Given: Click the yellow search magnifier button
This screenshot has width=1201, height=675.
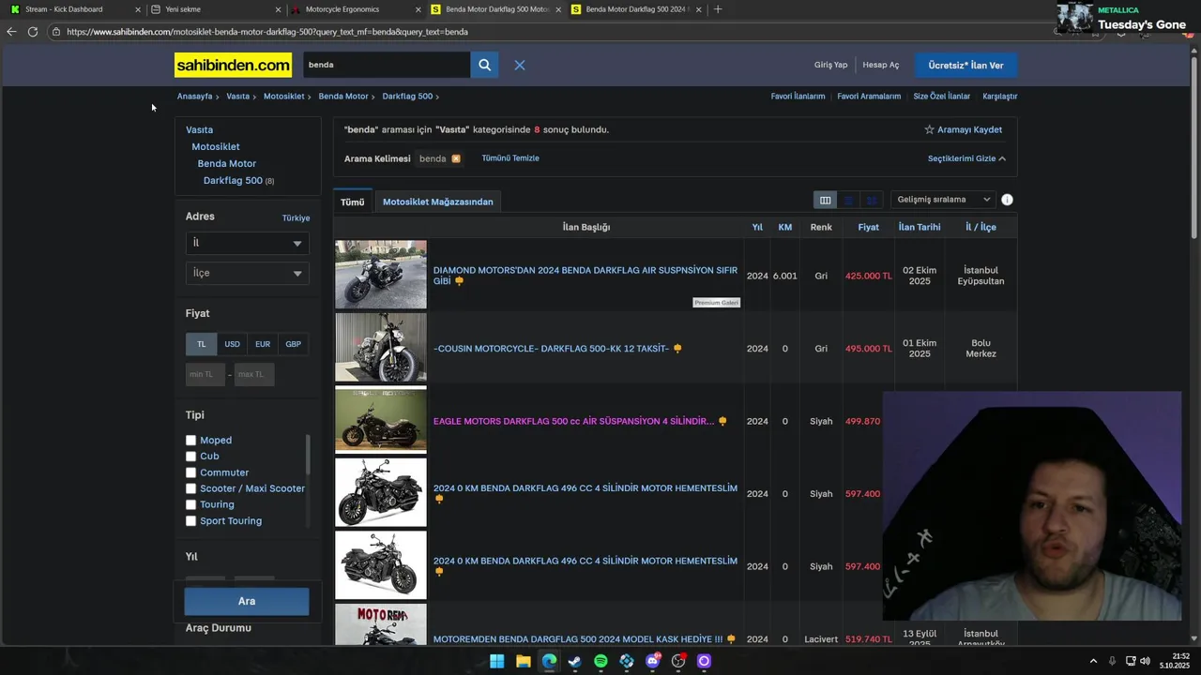Looking at the screenshot, I should tap(484, 65).
